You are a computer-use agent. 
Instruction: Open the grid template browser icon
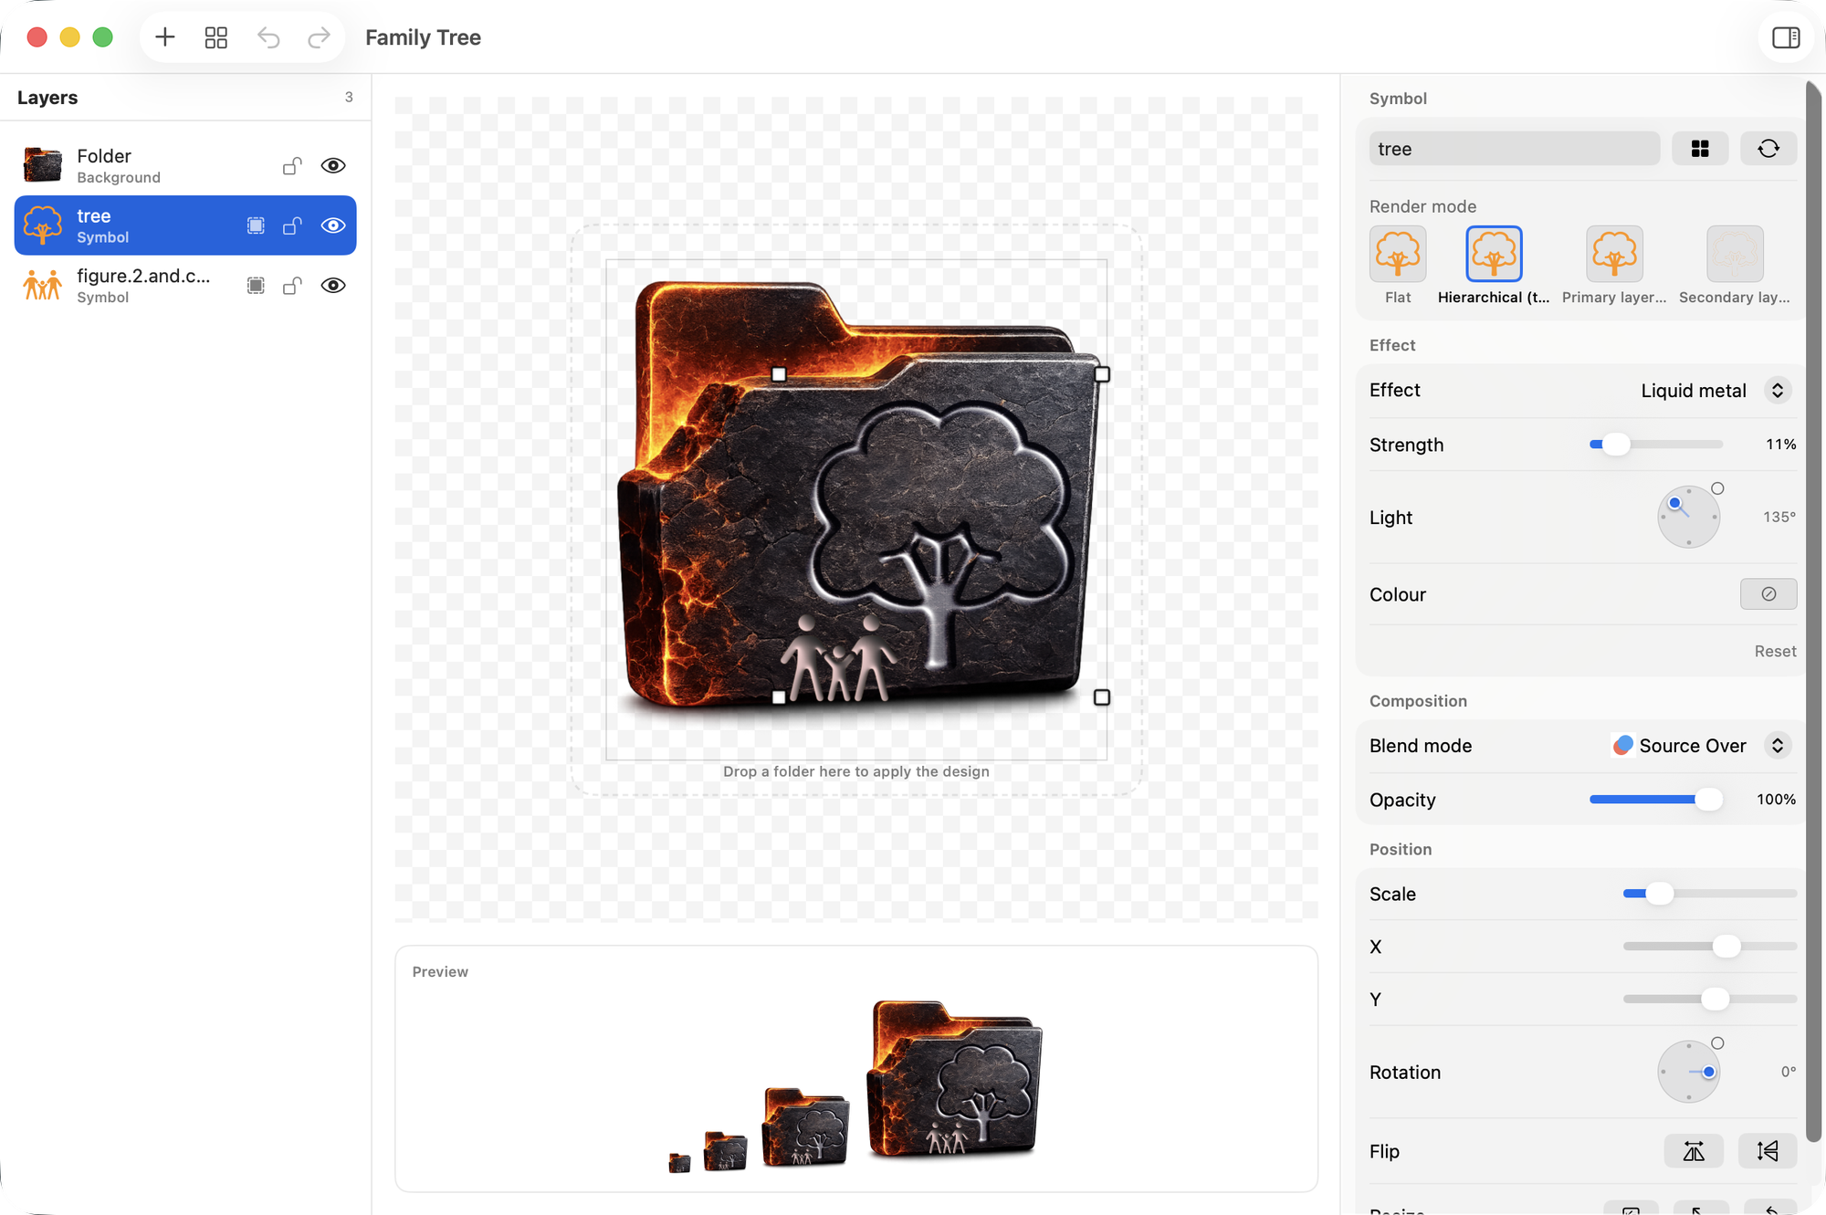[x=216, y=37]
